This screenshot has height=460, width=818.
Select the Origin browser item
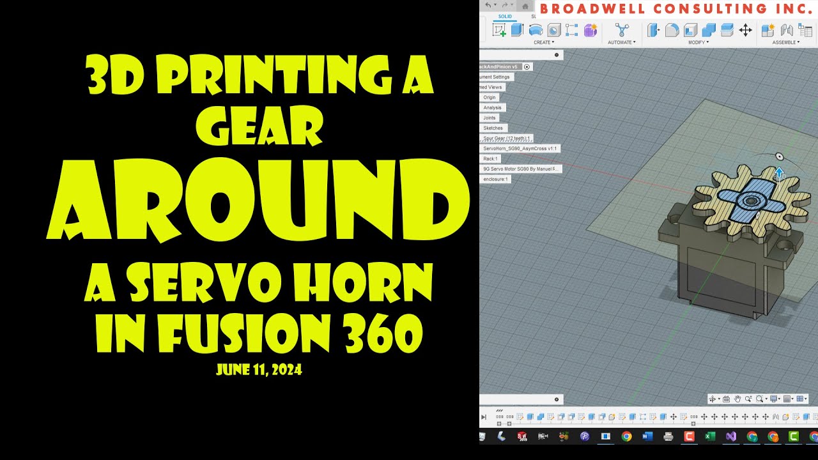point(489,97)
